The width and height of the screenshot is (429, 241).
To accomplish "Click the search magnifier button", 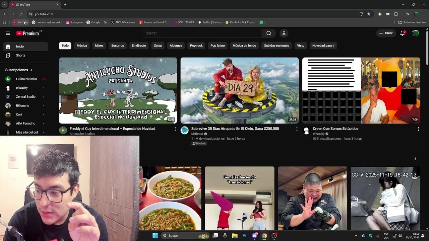I will pos(269,33).
